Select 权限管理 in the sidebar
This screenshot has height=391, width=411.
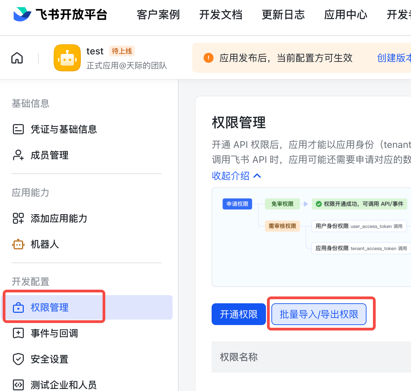[50, 307]
